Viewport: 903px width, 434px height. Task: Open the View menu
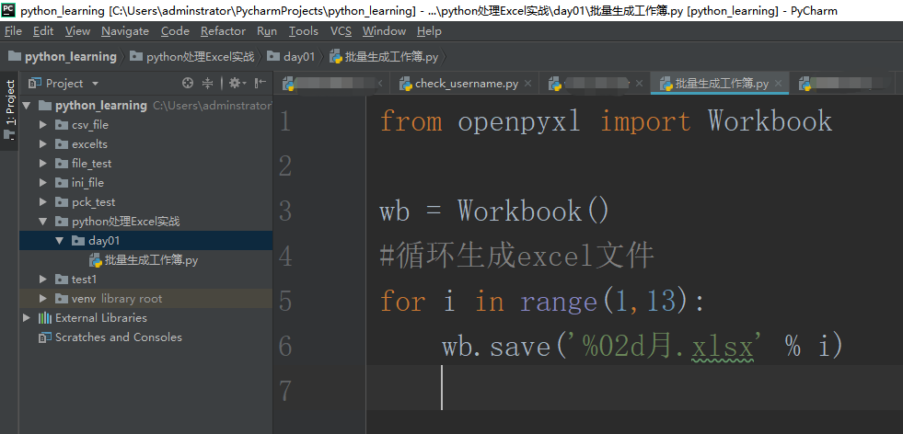coord(77,31)
